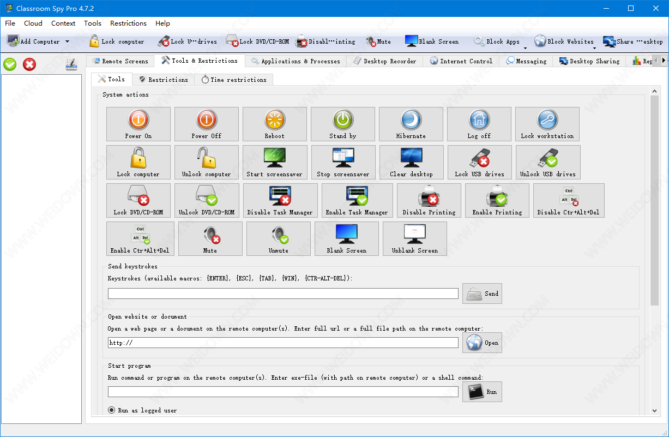
Task: Switch to the Remote Screens tab
Action: (x=120, y=61)
